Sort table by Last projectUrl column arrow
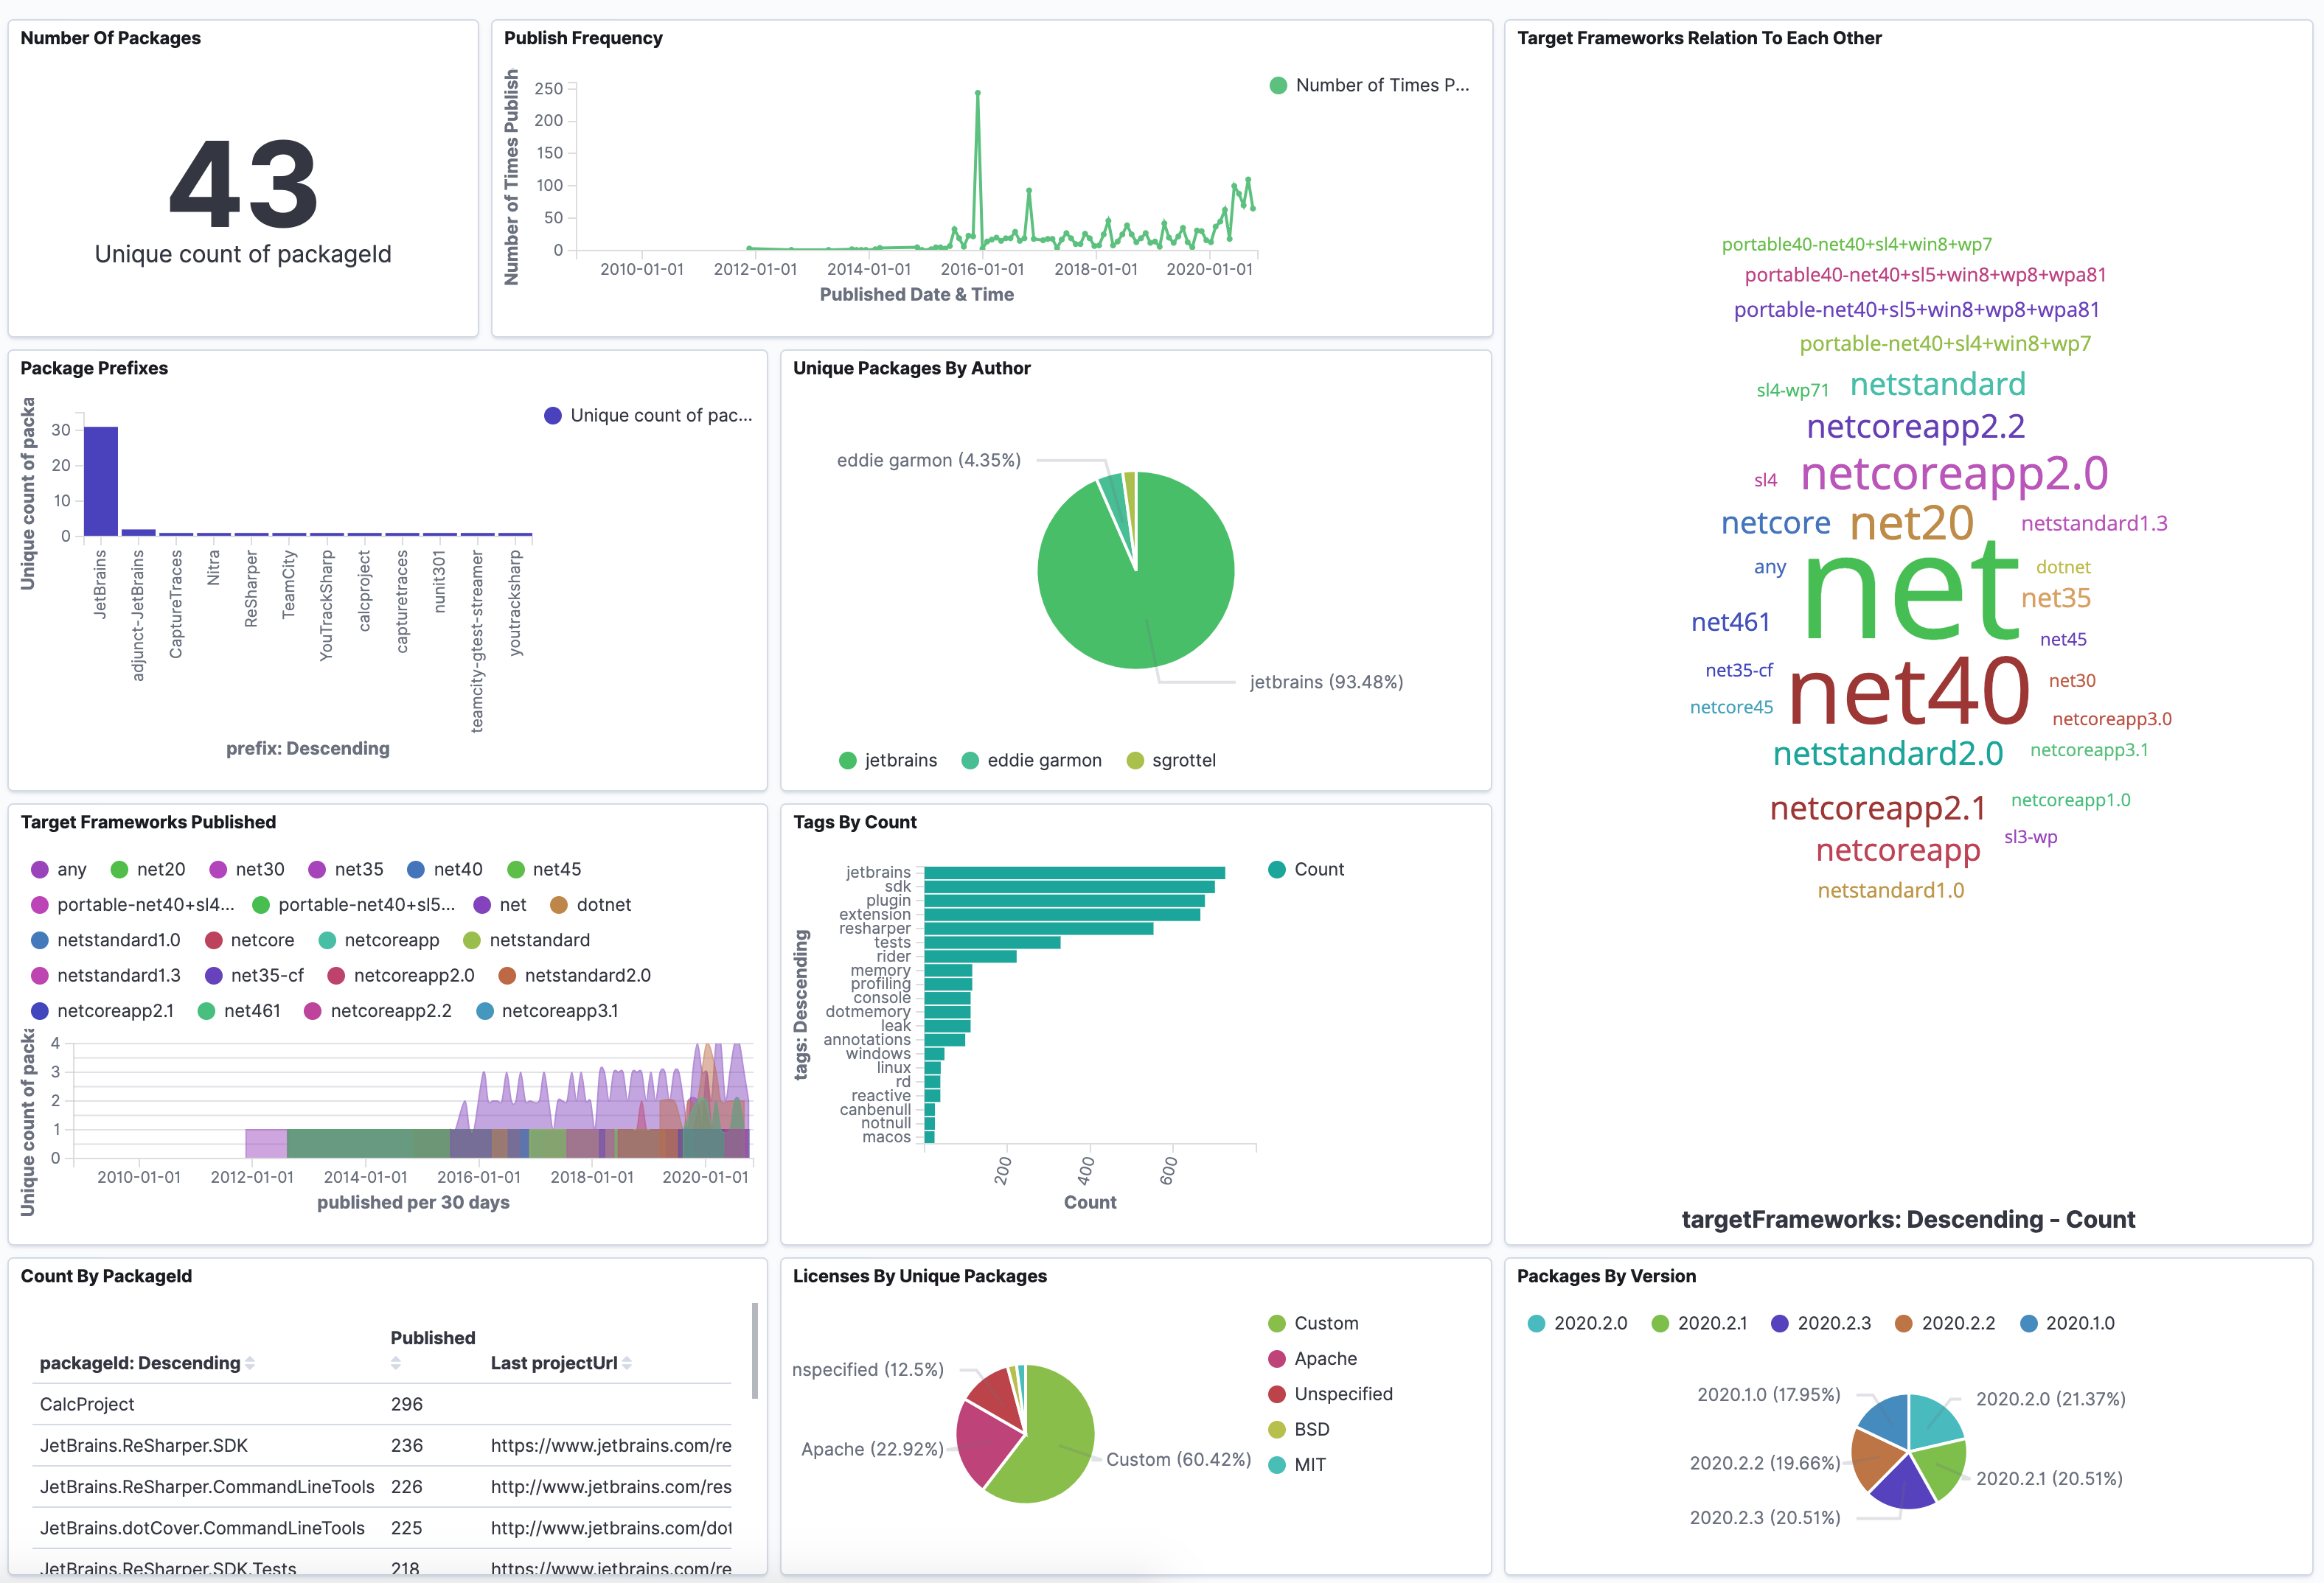Image resolution: width=2324 pixels, height=1583 pixels. pos(627,1363)
